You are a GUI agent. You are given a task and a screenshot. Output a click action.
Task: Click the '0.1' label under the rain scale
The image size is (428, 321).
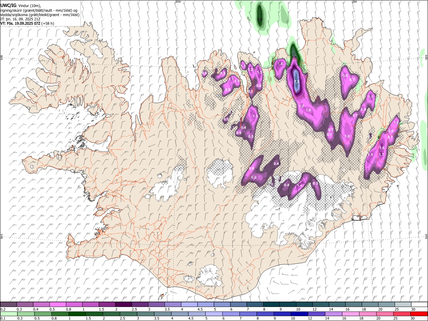(x=2, y=318)
